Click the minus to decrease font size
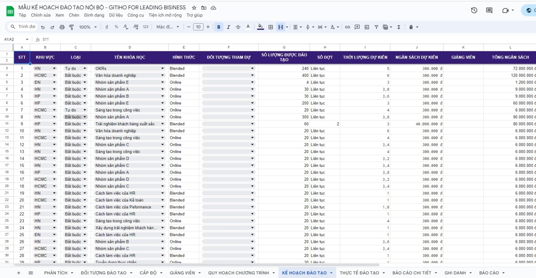The height and width of the screenshot is (278, 536). (x=188, y=27)
